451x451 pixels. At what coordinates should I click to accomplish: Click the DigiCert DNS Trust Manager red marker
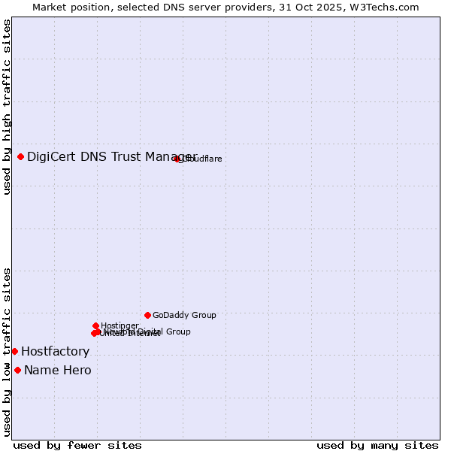pyautogui.click(x=21, y=156)
